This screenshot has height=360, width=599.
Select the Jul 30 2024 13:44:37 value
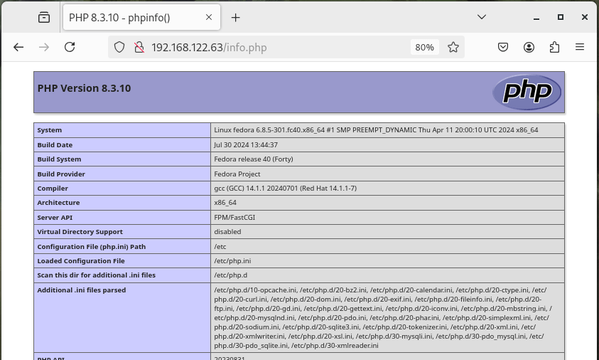[246, 145]
